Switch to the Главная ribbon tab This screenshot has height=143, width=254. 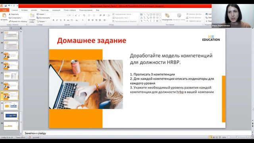click(x=15, y=10)
